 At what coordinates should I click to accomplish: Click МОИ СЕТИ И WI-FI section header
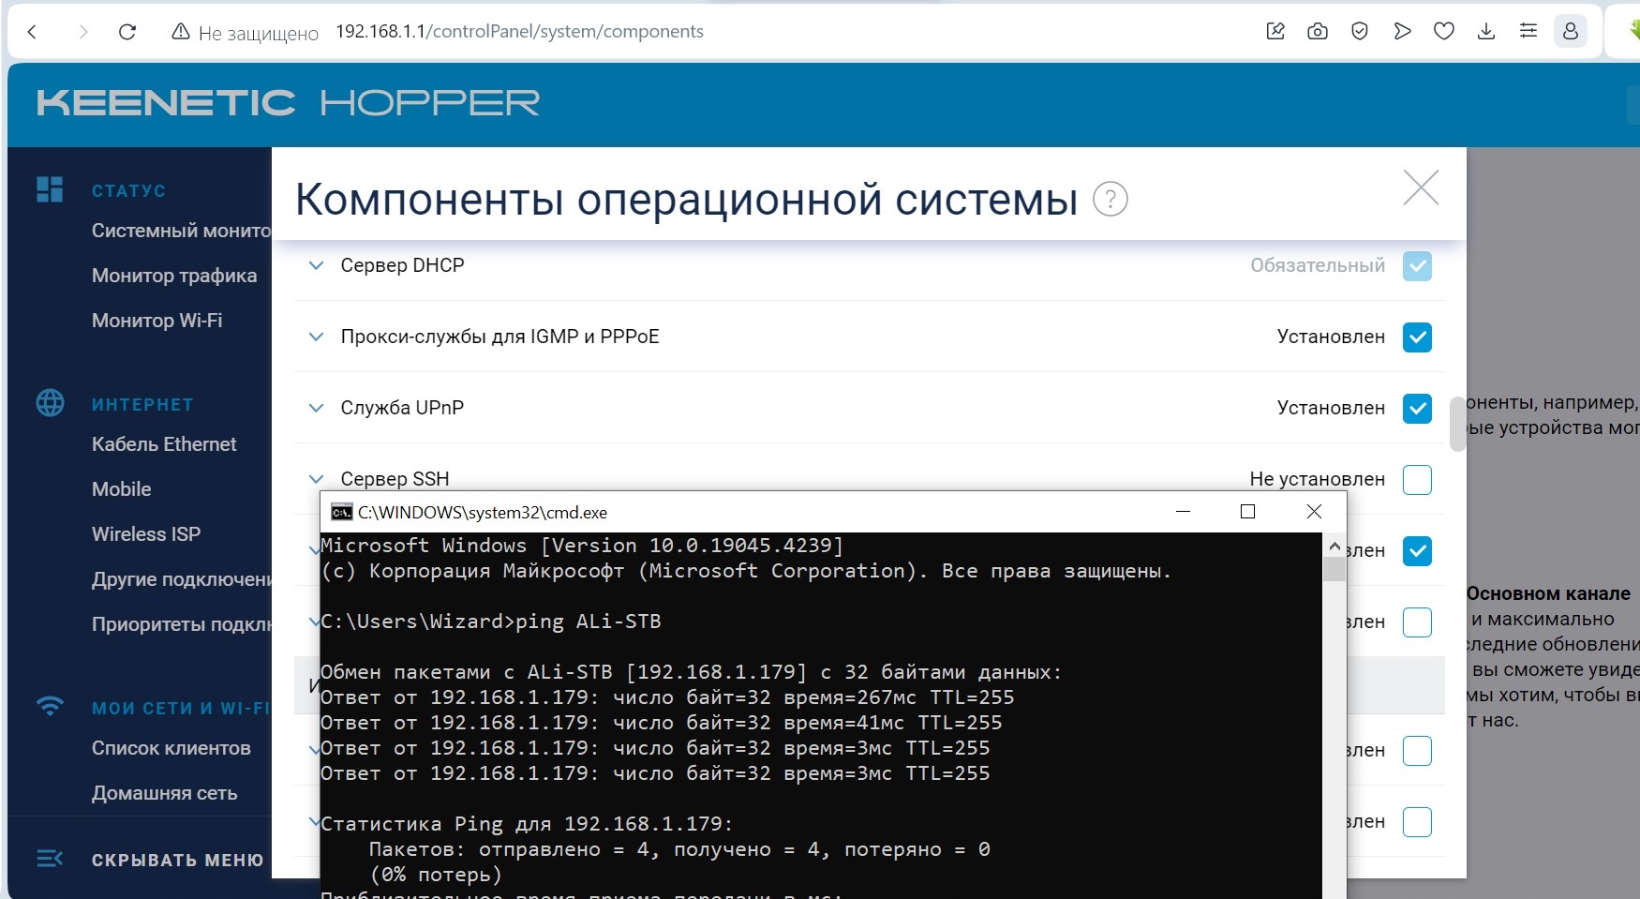[x=181, y=709]
